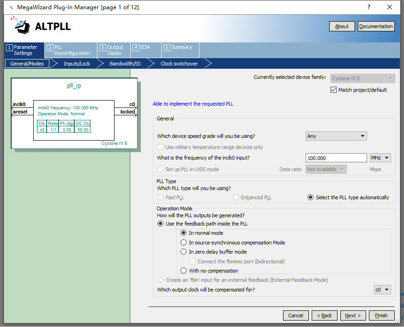Open the Documentation button
Image resolution: width=404 pixels, height=327 pixels.
coord(376,26)
